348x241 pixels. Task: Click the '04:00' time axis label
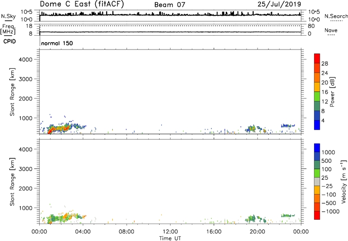(83, 232)
